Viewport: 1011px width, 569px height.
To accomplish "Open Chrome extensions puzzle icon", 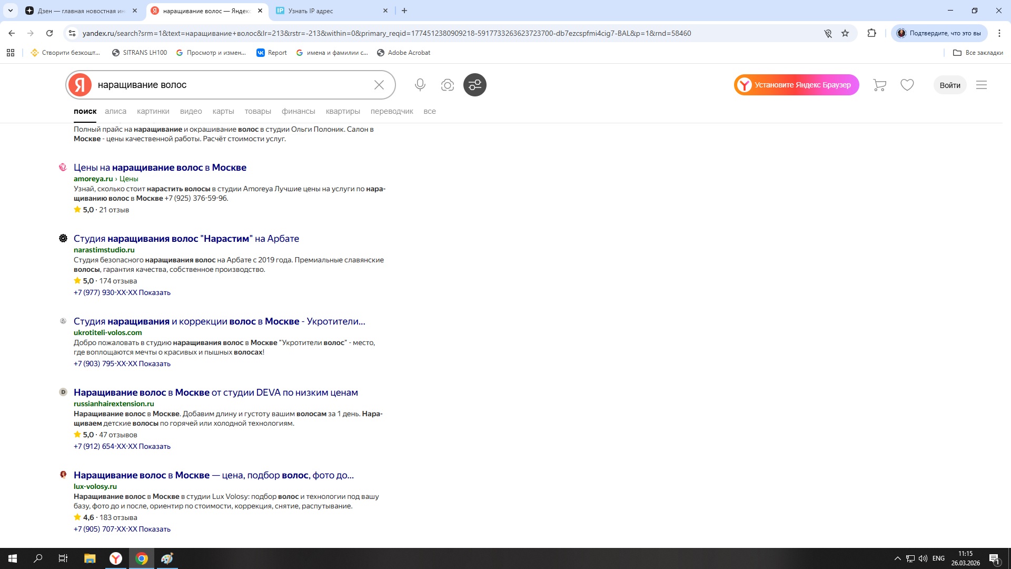I will [871, 33].
